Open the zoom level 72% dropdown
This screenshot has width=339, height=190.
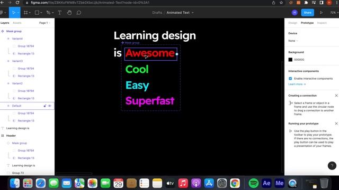click(334, 13)
